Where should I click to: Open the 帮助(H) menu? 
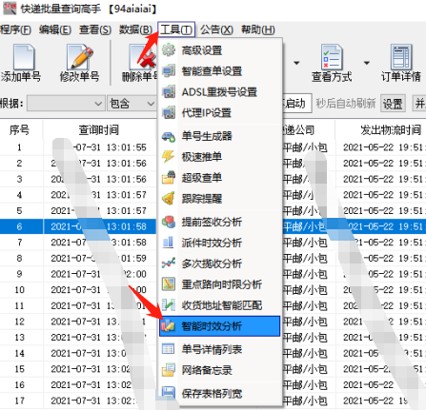[x=257, y=29]
